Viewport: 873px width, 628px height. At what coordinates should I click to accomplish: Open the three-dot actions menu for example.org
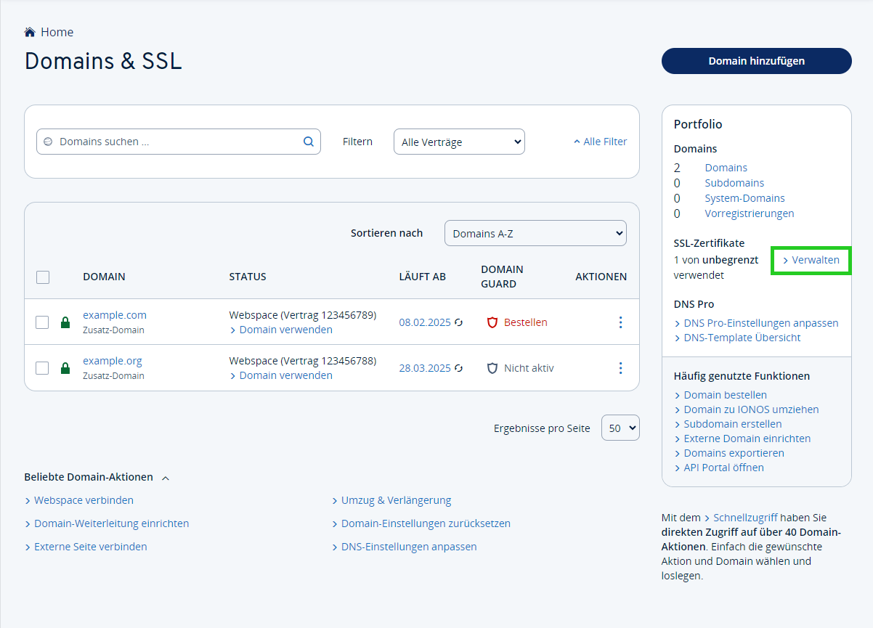[x=620, y=368]
